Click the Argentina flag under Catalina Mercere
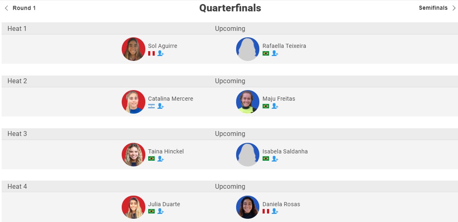 click(x=151, y=106)
